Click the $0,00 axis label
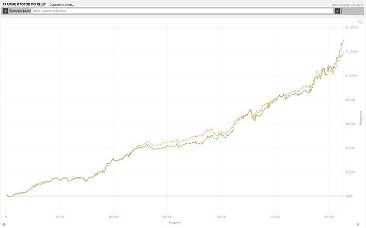 [349, 196]
